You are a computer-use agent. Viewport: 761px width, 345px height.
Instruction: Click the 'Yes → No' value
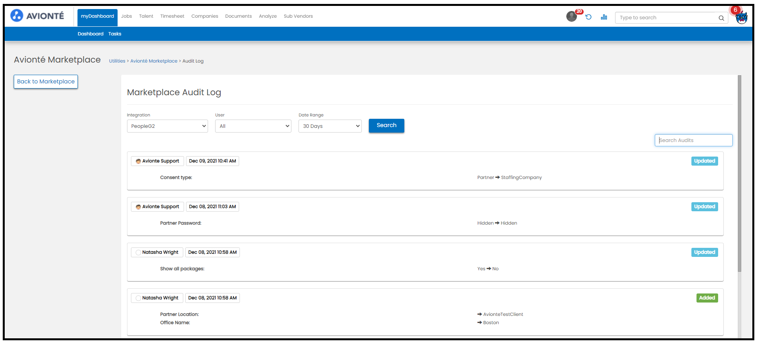tap(488, 269)
